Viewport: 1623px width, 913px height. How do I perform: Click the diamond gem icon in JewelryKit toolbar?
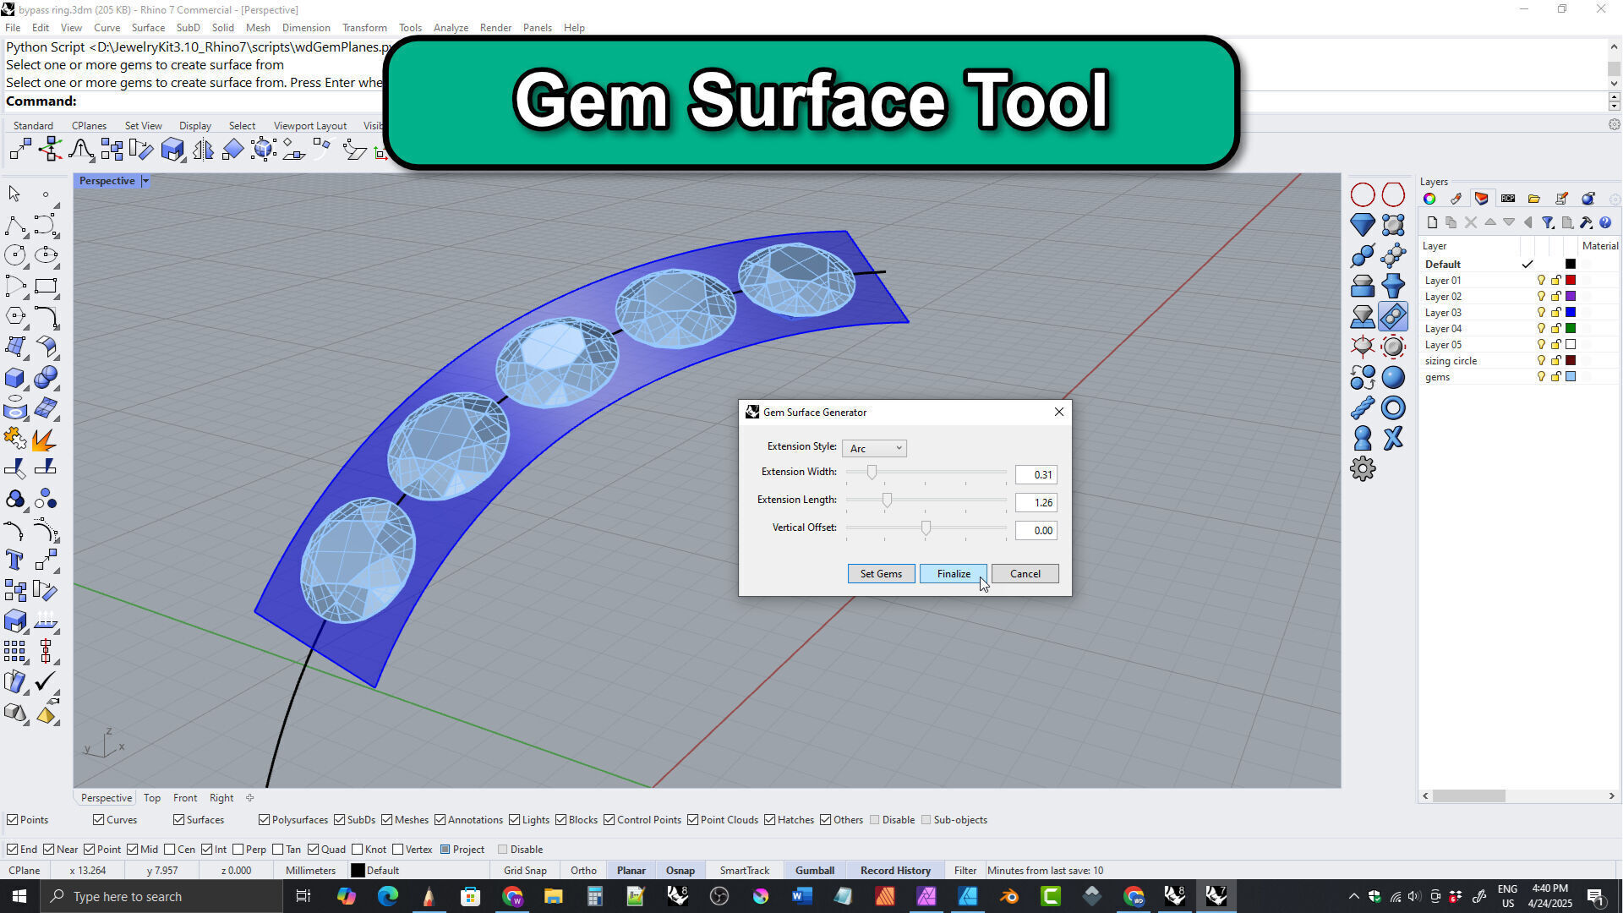tap(1362, 225)
